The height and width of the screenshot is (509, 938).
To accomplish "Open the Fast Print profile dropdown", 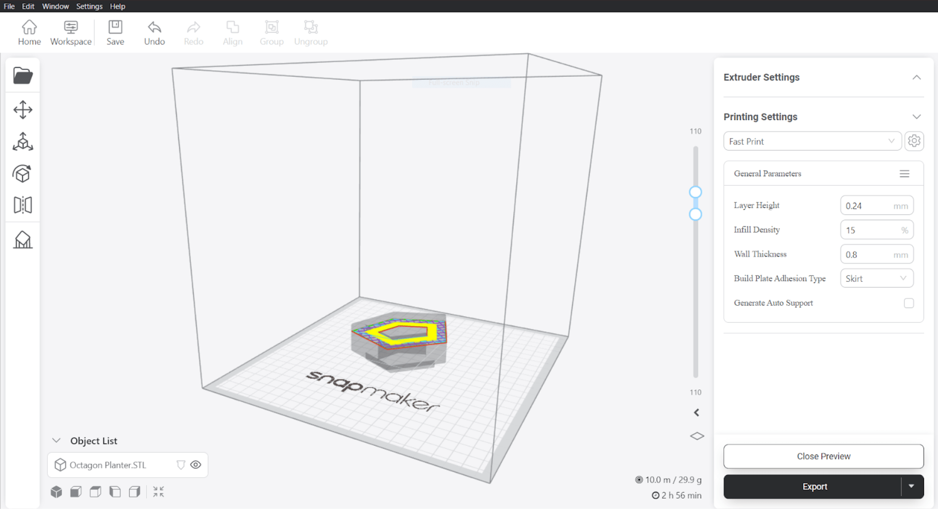I will point(812,141).
